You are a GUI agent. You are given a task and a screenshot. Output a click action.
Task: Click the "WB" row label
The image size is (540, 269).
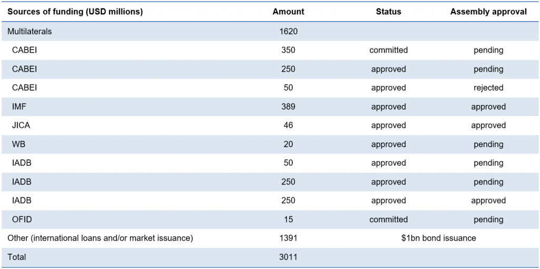pyautogui.click(x=18, y=144)
